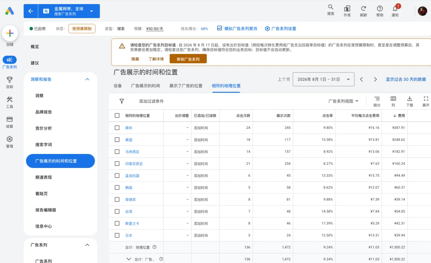
Task: Click the 受预算限制 status badge
Action: [82, 29]
